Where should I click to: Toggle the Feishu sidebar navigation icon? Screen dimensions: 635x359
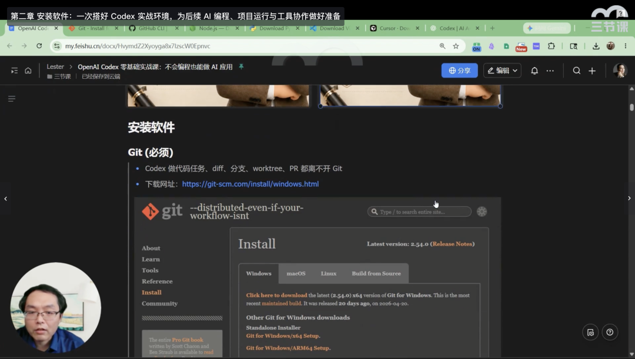[14, 71]
